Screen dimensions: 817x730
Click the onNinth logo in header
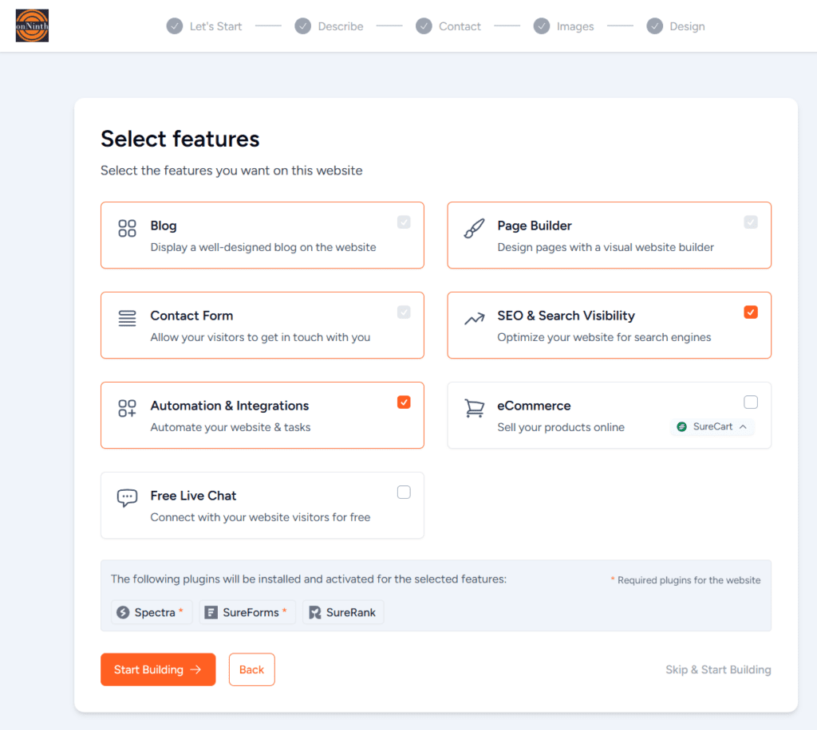click(32, 26)
